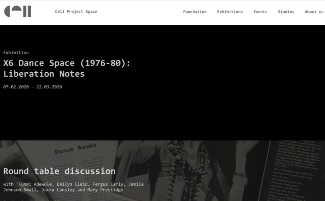Click the 'Funmi Adewole participant name line
Screen dimensions: 325x201
(x=73, y=184)
